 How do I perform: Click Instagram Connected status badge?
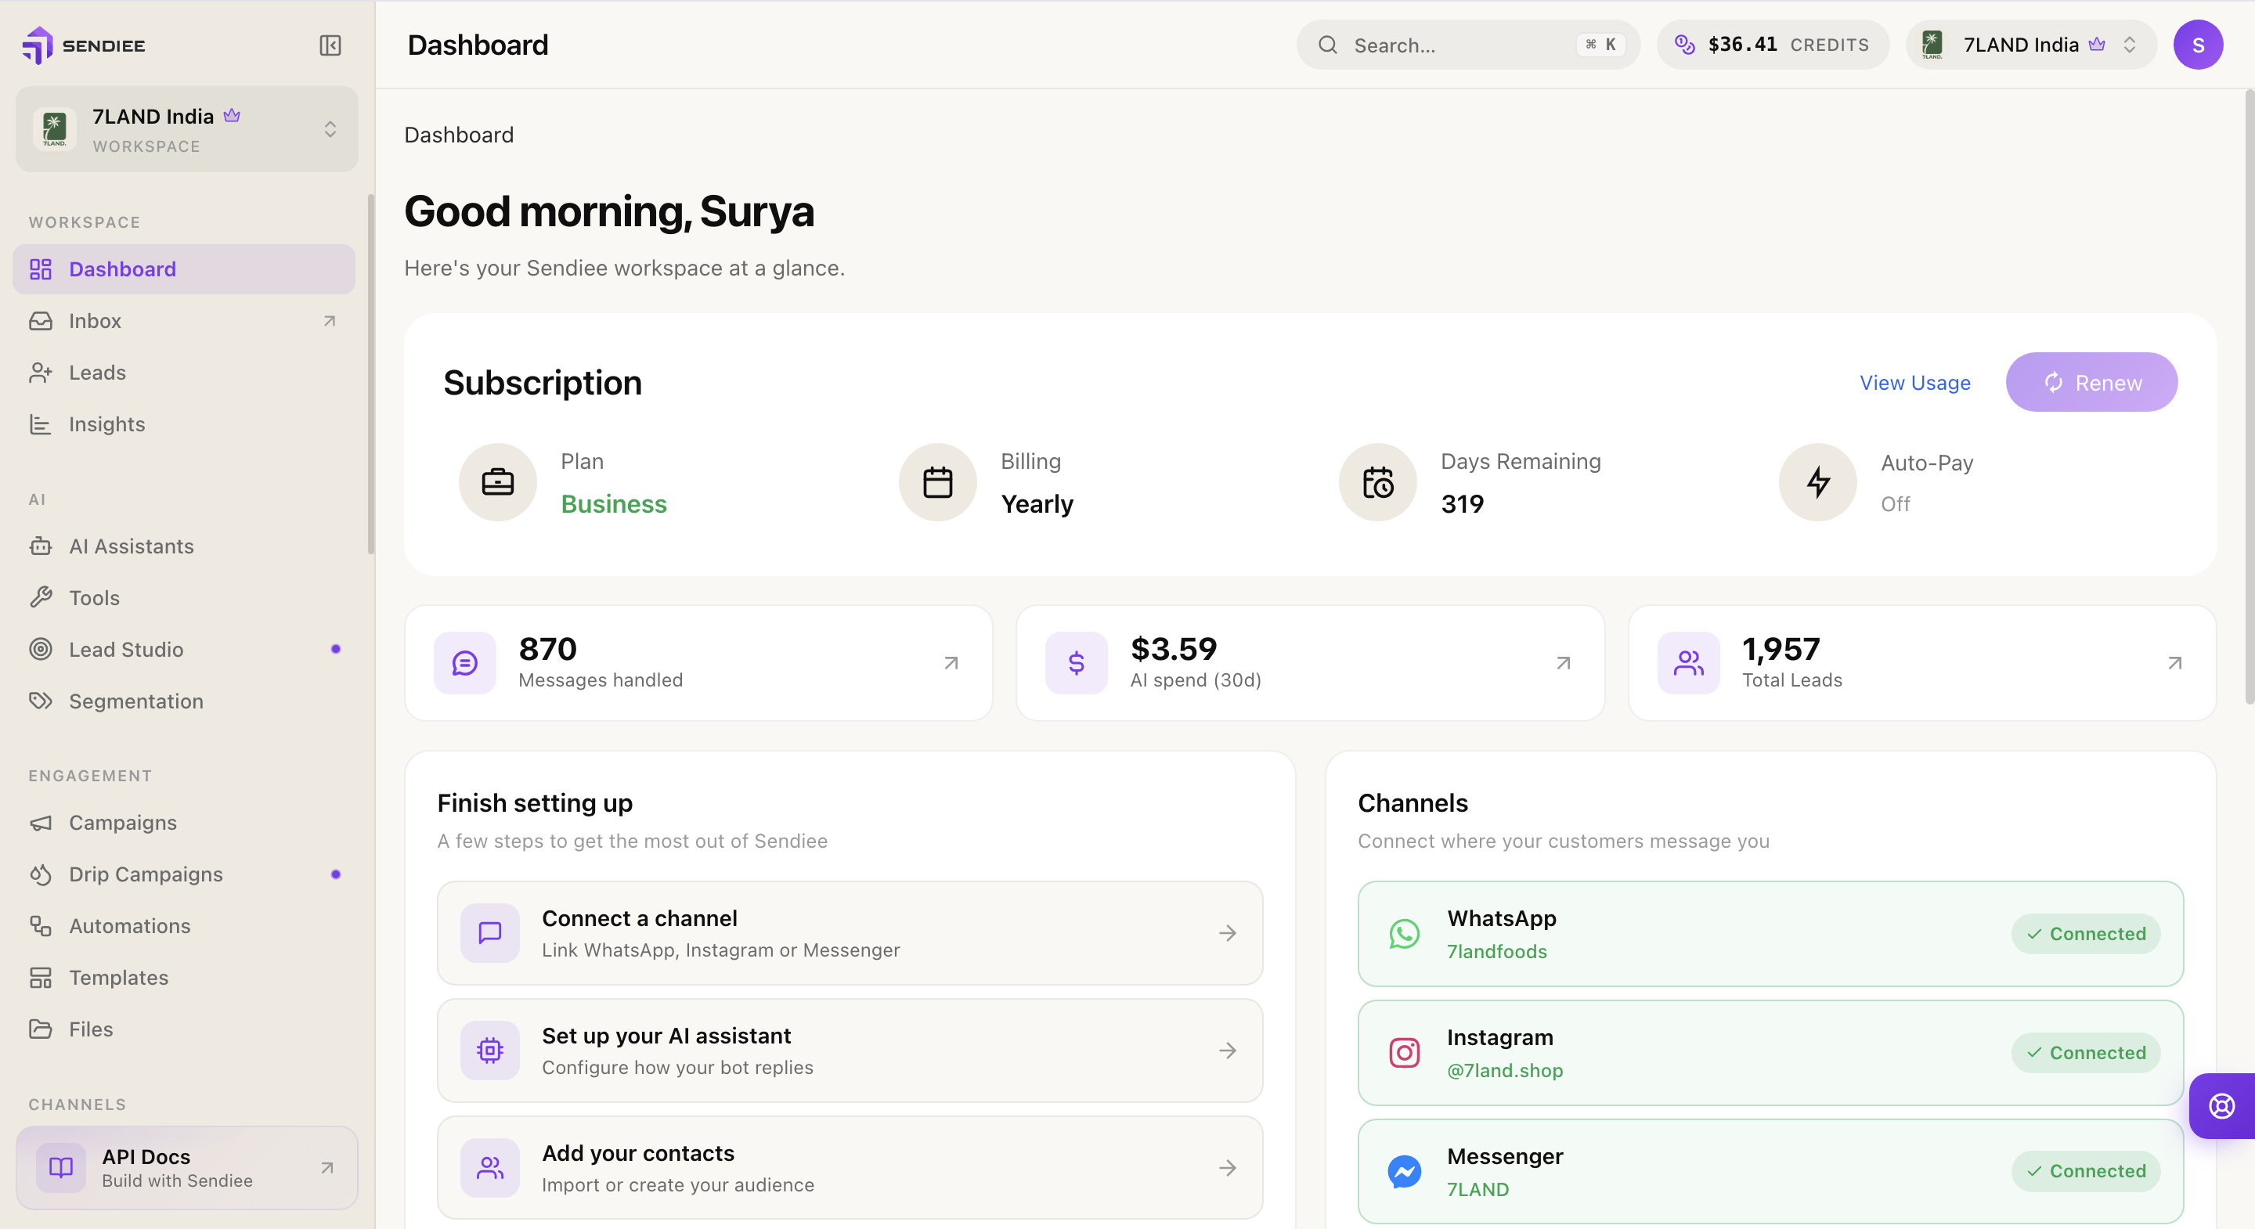(x=2085, y=1053)
